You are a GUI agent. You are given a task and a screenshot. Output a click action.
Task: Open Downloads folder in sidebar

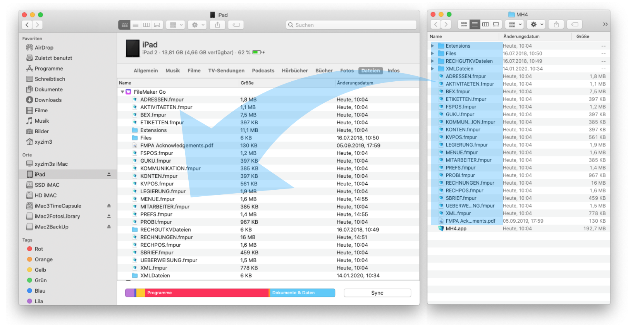(48, 100)
